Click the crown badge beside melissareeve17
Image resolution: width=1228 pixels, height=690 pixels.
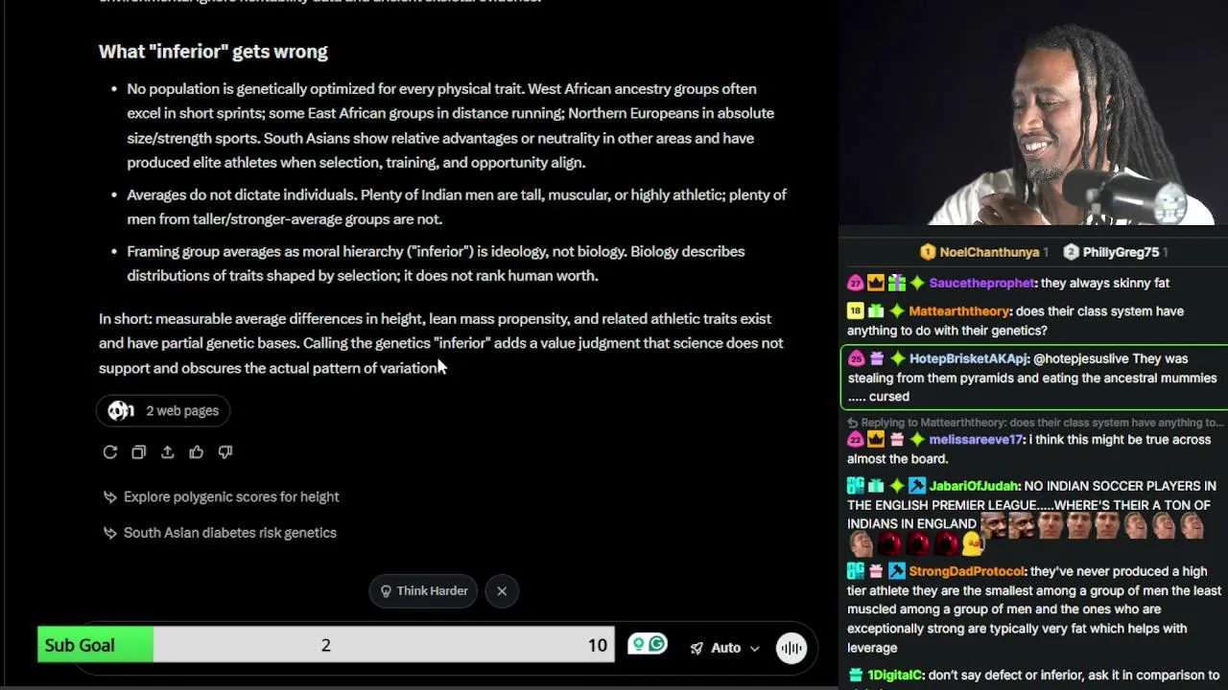(x=876, y=440)
